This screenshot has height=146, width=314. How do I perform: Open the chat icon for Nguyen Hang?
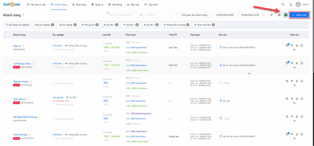[302, 81]
